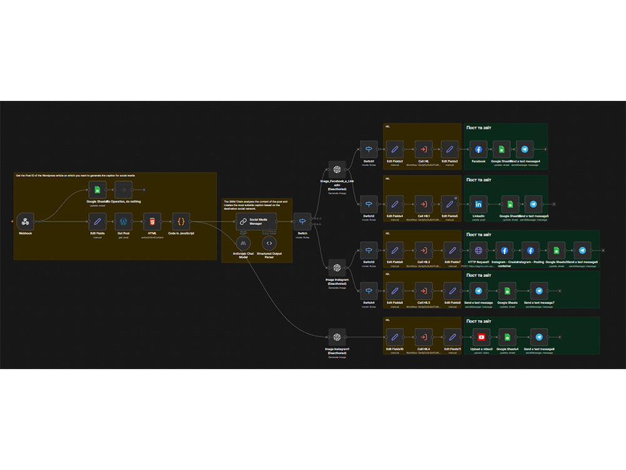Open the Google Sheets node above Edit Fields
Image resolution: width=626 pixels, height=470 pixels.
coord(98,190)
